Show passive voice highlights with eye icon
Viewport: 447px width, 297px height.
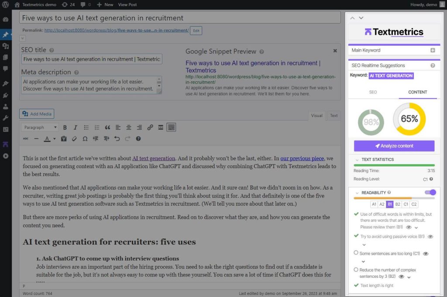click(x=430, y=237)
